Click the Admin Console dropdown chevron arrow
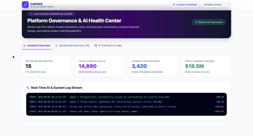Viewport: 253px width, 136px height. pyautogui.click(x=229, y=5)
